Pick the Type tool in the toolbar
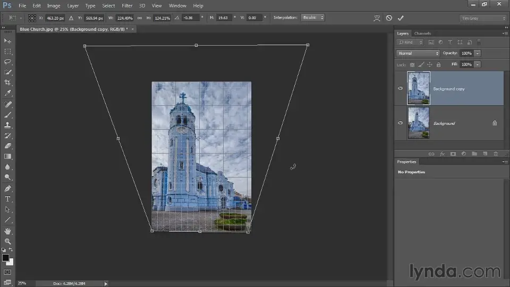 tap(8, 199)
